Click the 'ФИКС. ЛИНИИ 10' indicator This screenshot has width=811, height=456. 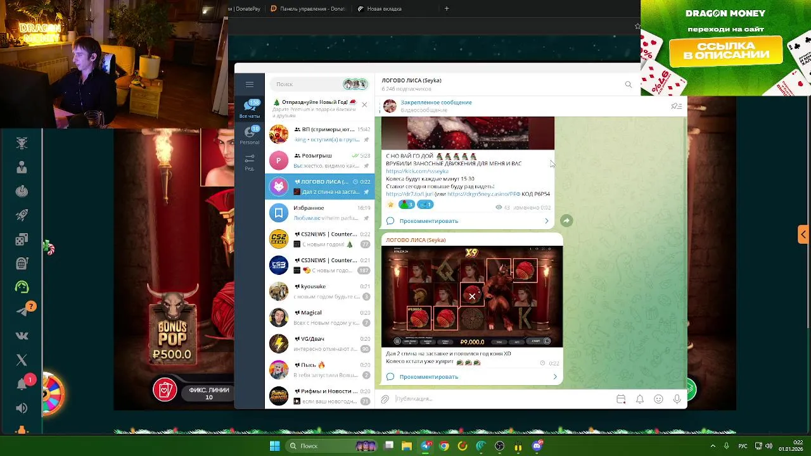(x=208, y=393)
